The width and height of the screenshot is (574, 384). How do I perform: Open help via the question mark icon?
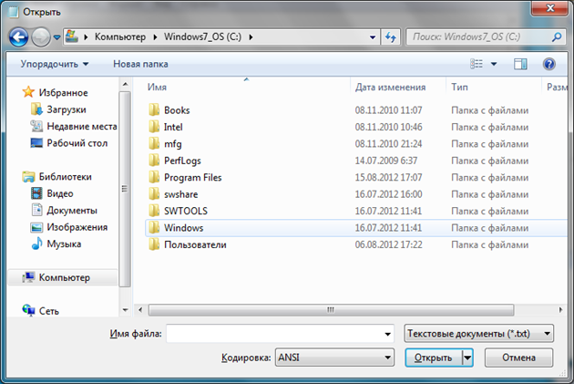548,64
